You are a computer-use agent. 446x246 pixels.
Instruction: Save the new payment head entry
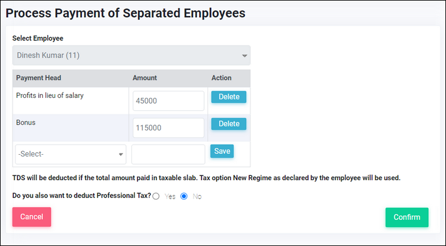coord(222,151)
